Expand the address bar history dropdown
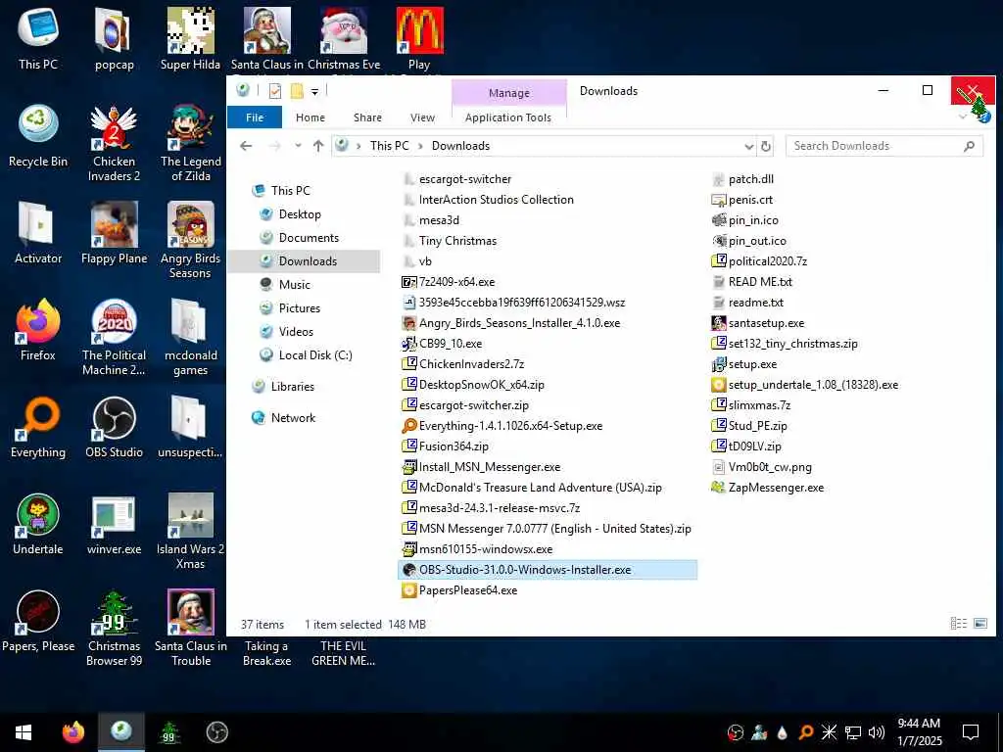1003x752 pixels. [748, 147]
